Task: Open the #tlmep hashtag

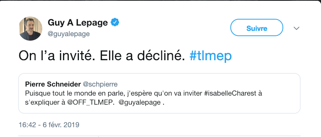Action: 210,56
